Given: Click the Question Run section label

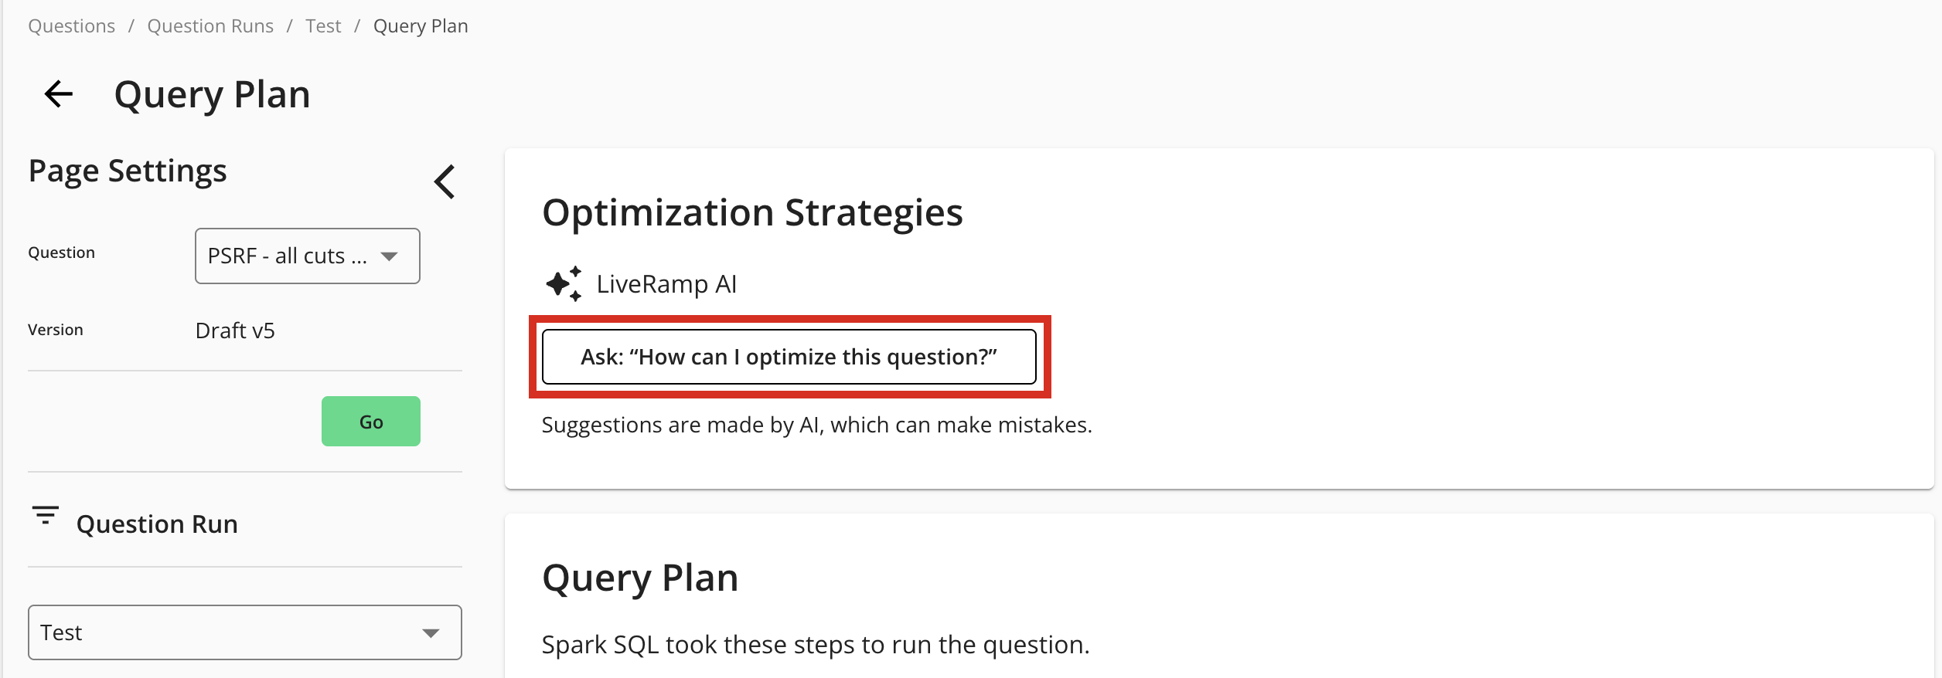Looking at the screenshot, I should [x=157, y=524].
